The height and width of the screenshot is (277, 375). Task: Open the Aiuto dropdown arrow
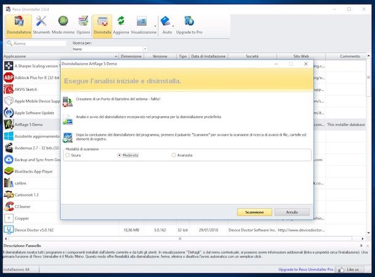tap(173, 26)
